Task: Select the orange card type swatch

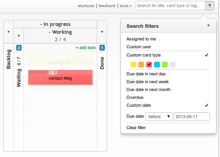Action: click(x=141, y=65)
